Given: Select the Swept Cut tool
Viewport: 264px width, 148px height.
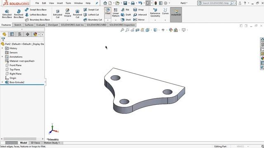Looking at the screenshot, I should click(91, 10).
